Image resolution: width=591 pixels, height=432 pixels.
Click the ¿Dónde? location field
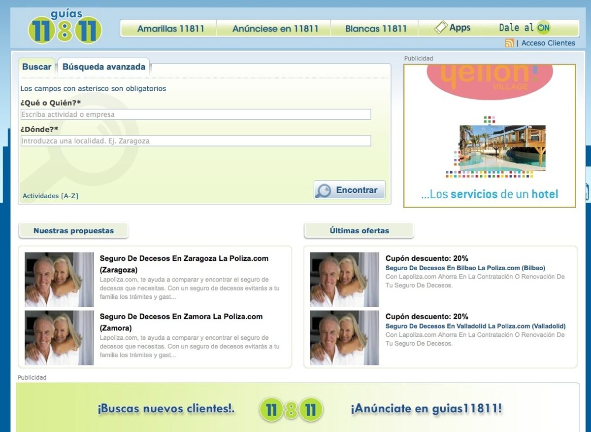click(196, 141)
